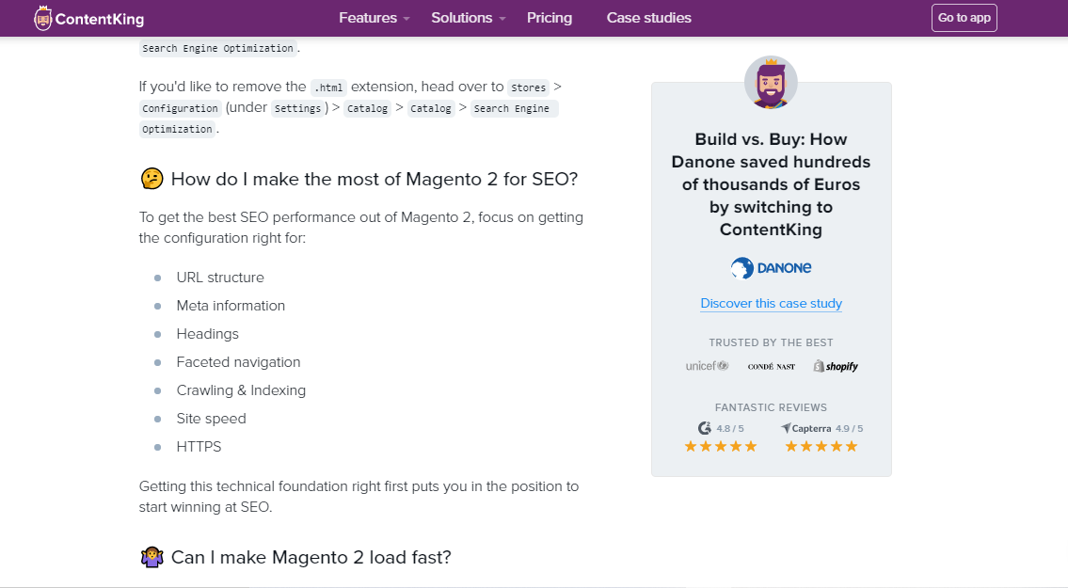The height and width of the screenshot is (588, 1068).
Task: Click the shrugging emoji by load fast heading
Action: 151,557
